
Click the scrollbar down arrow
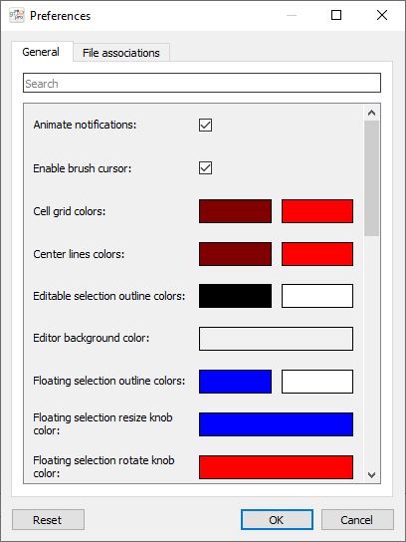pyautogui.click(x=371, y=475)
